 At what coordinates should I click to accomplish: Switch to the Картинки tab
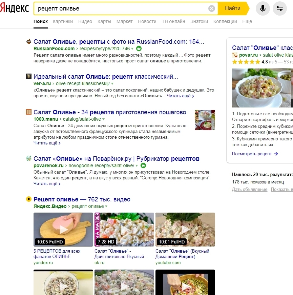point(63,21)
